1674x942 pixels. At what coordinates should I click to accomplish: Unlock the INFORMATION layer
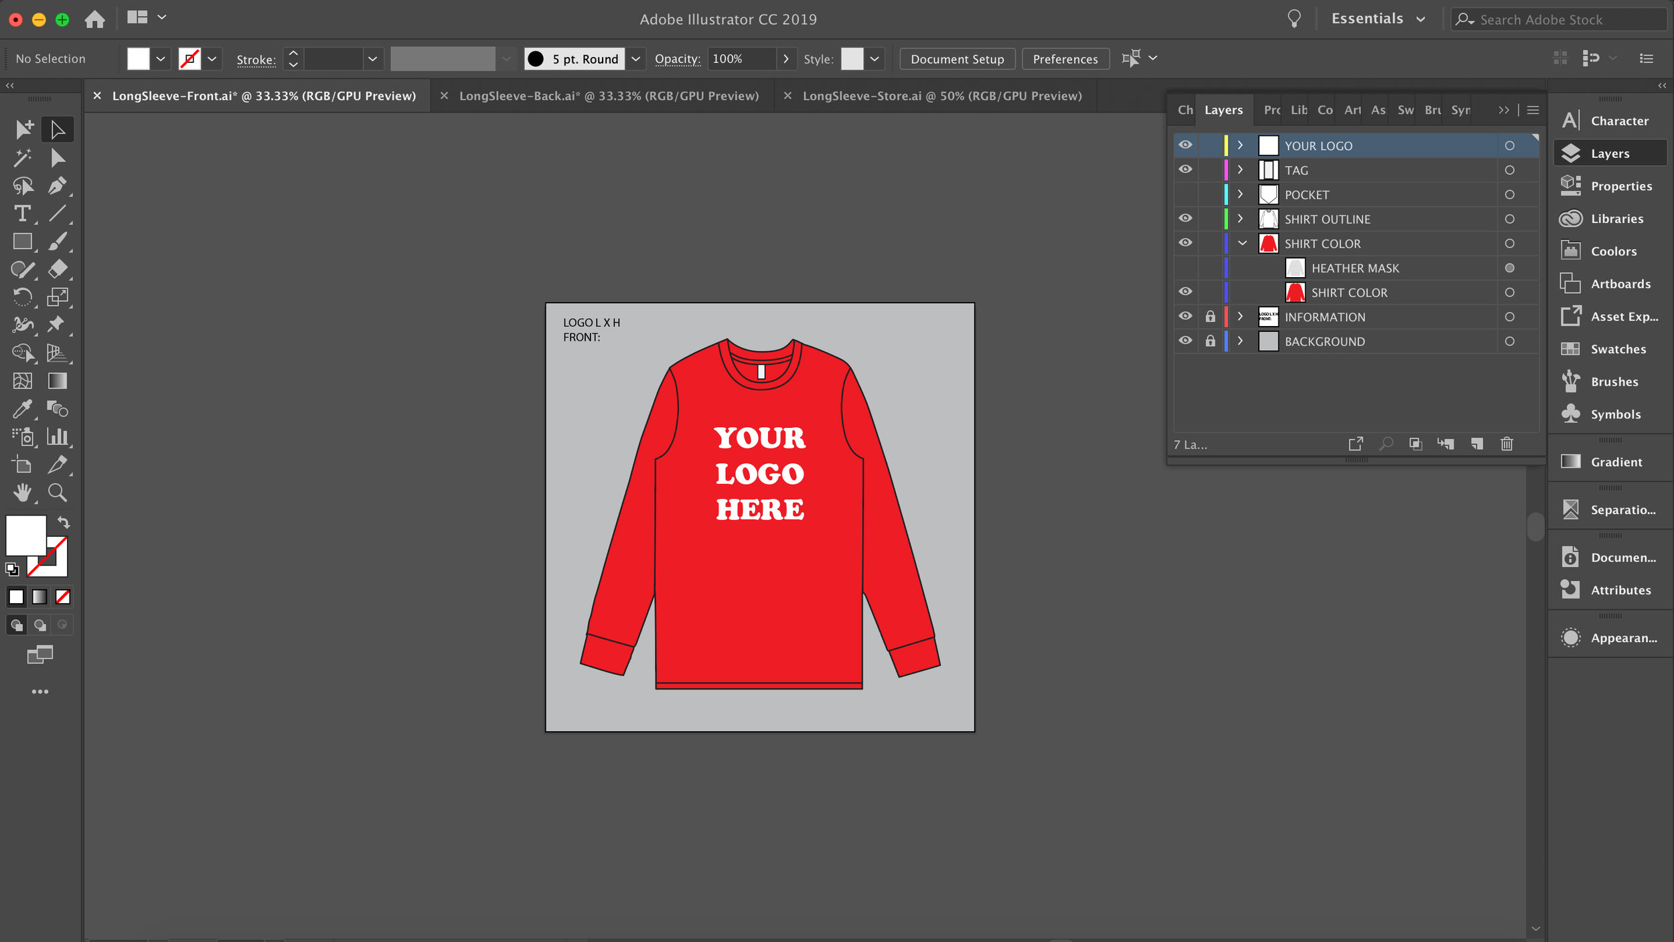pos(1210,316)
